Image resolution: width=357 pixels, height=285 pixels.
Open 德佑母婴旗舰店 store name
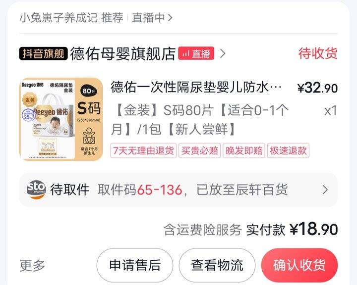(123, 53)
